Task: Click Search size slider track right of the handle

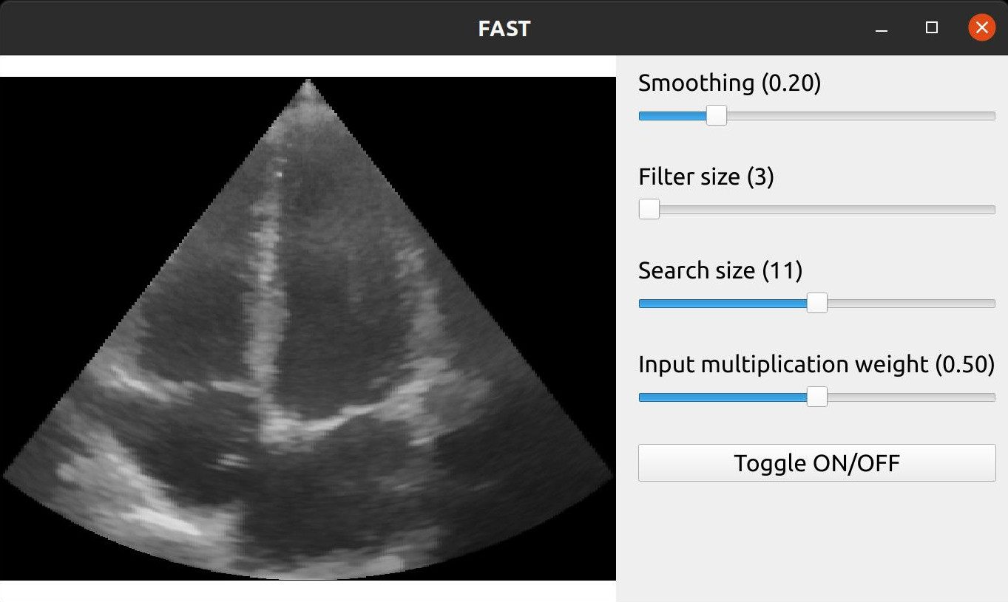Action: click(x=910, y=304)
